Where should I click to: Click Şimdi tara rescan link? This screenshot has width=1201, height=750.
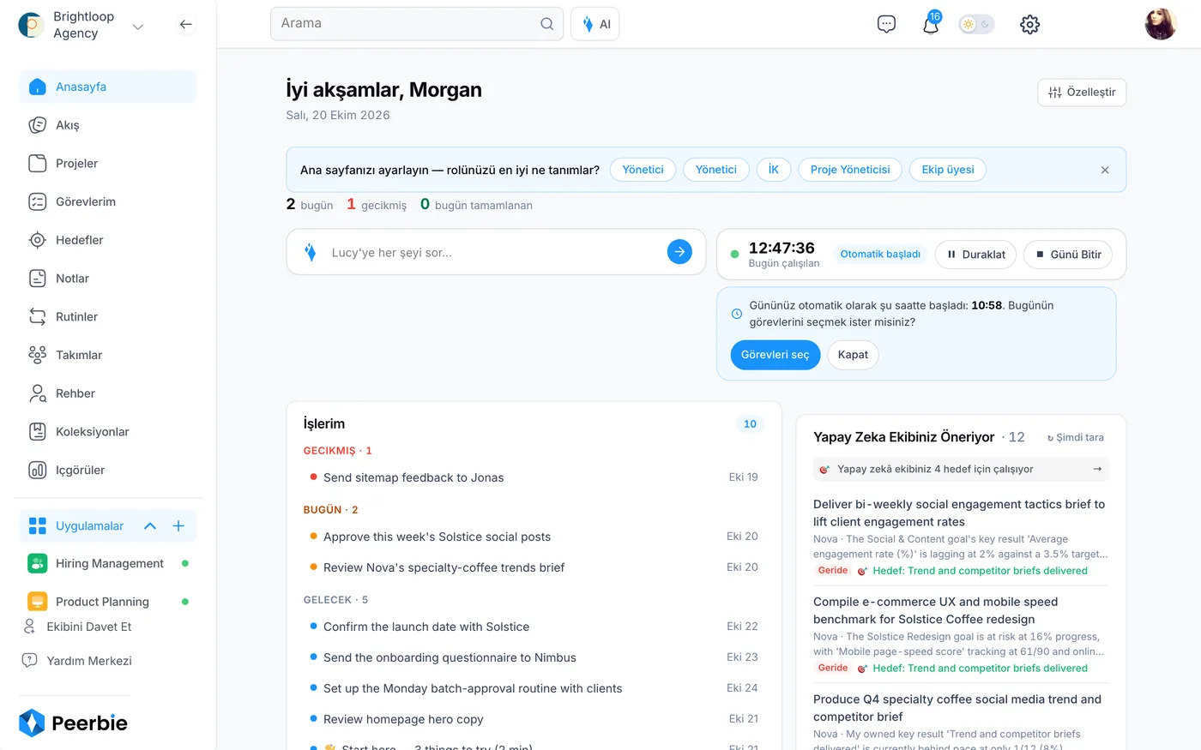(x=1076, y=437)
